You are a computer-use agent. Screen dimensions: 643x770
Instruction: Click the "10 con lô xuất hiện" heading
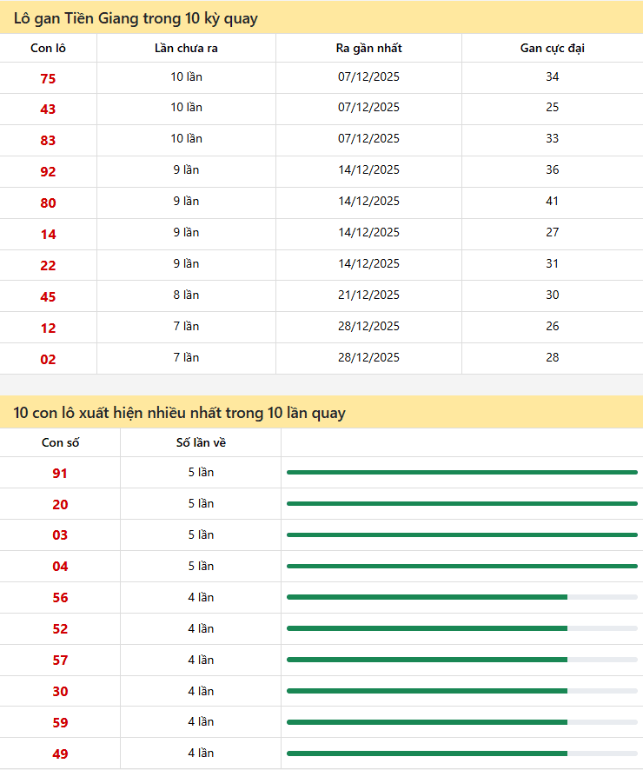[x=179, y=413]
